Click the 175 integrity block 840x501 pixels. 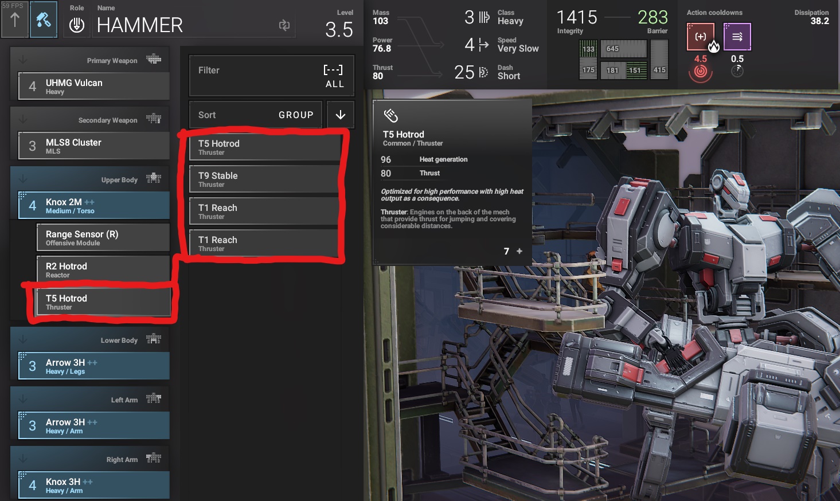pos(588,70)
